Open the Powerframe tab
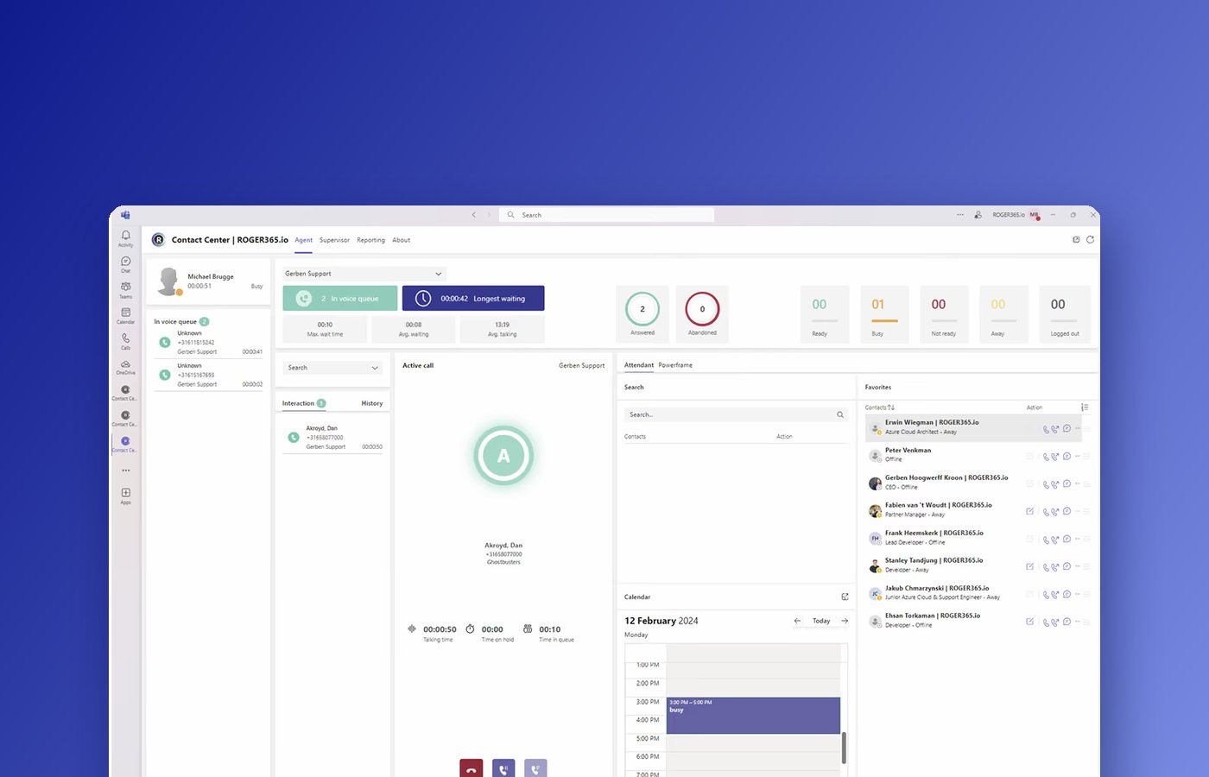 pyautogui.click(x=675, y=365)
